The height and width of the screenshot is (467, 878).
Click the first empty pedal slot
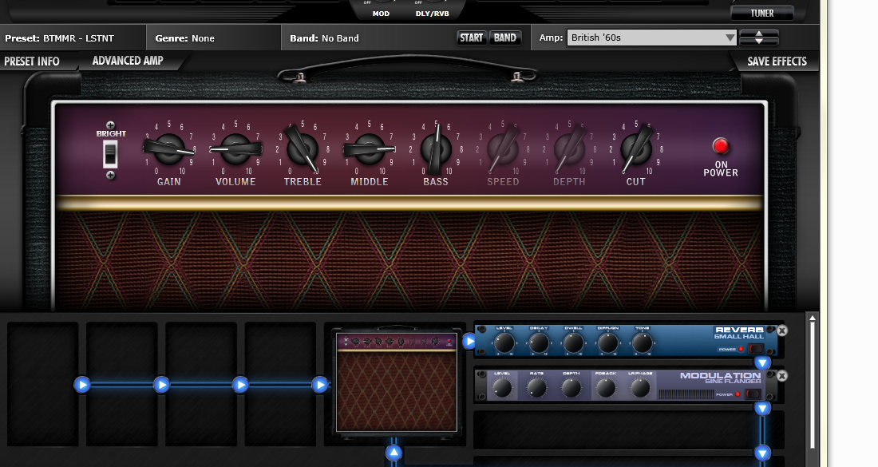[x=42, y=384]
